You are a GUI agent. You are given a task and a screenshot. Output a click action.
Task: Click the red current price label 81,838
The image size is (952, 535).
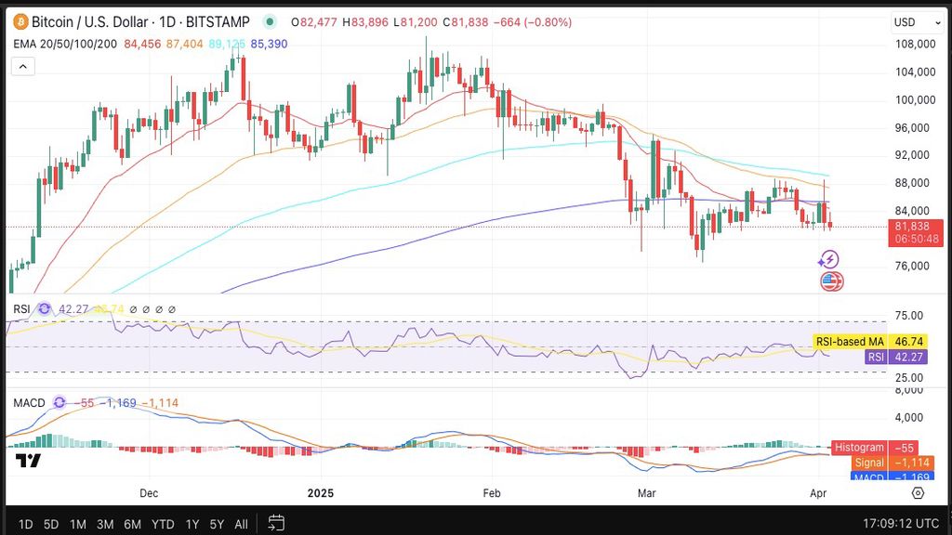[x=916, y=232]
